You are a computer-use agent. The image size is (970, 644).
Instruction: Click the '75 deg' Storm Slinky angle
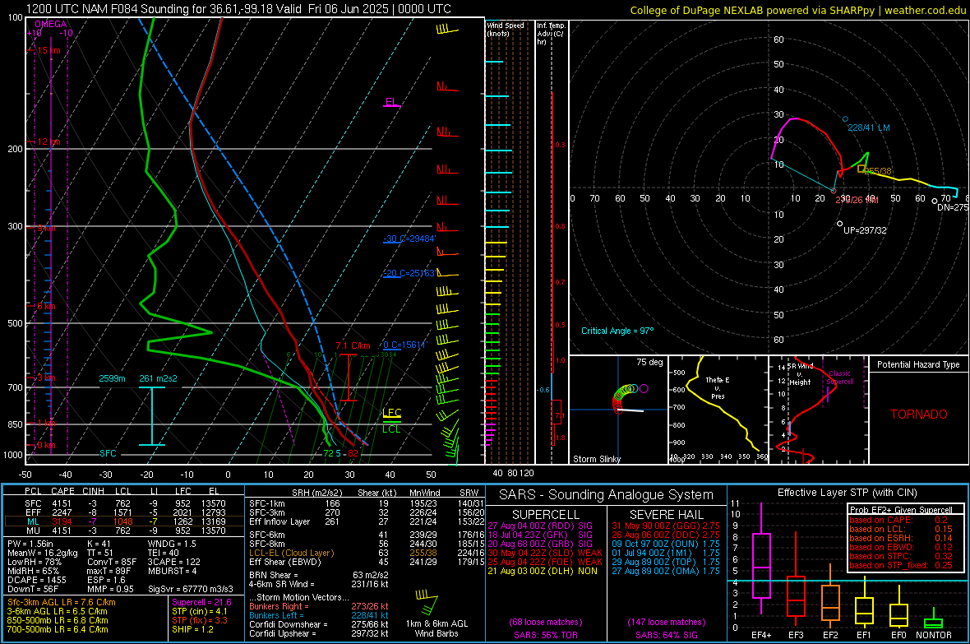point(649,362)
